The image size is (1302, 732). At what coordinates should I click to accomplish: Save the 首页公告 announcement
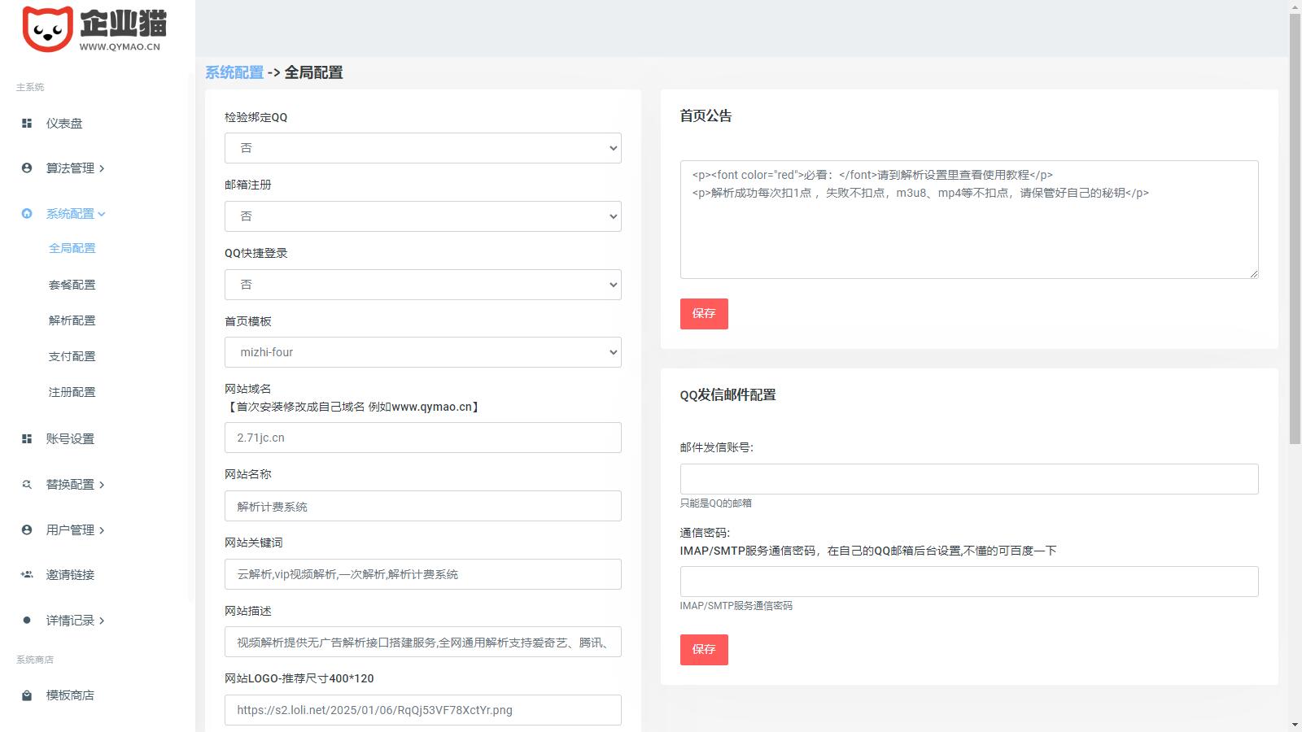click(x=704, y=314)
